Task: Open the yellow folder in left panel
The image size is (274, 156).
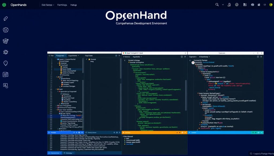Action: pos(89,59)
